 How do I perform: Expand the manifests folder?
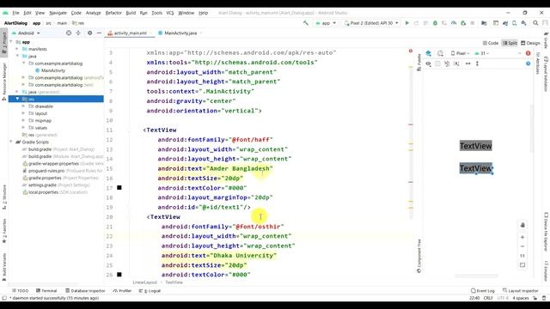click(17, 49)
